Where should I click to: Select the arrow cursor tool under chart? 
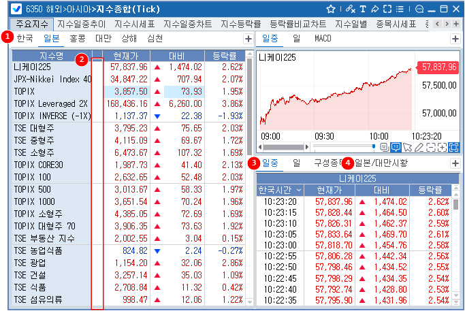click(x=407, y=146)
